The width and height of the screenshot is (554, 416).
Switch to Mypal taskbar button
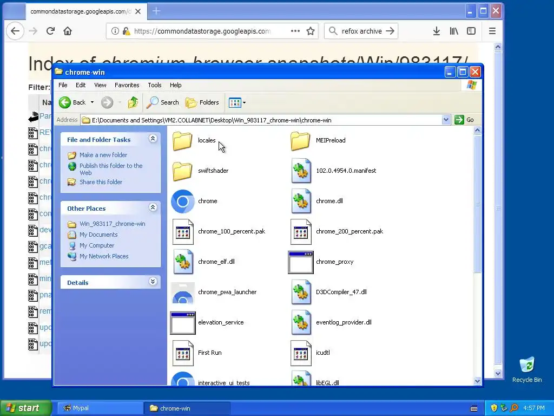(100, 408)
